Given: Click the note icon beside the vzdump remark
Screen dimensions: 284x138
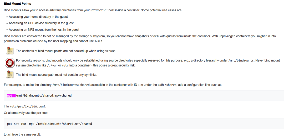Looking at the screenshot, I should 10,50.
